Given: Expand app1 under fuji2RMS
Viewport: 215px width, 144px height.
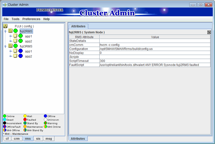Looking at the screenshot, I should [x=11, y=36].
